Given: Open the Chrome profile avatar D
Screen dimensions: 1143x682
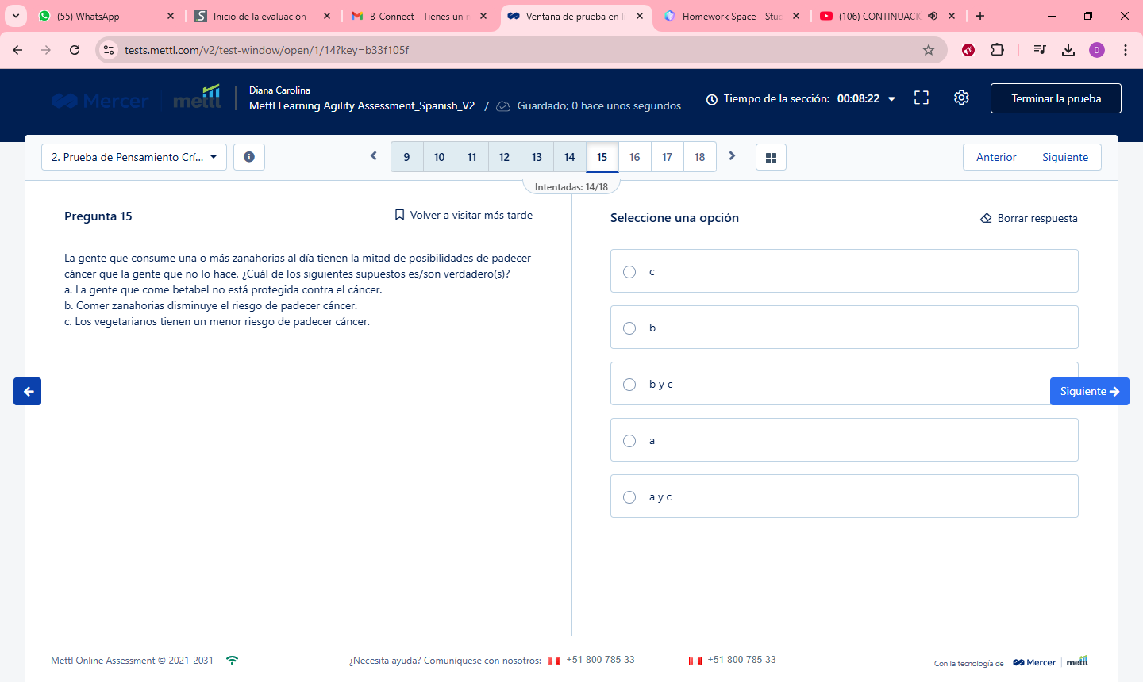Looking at the screenshot, I should pyautogui.click(x=1097, y=50).
